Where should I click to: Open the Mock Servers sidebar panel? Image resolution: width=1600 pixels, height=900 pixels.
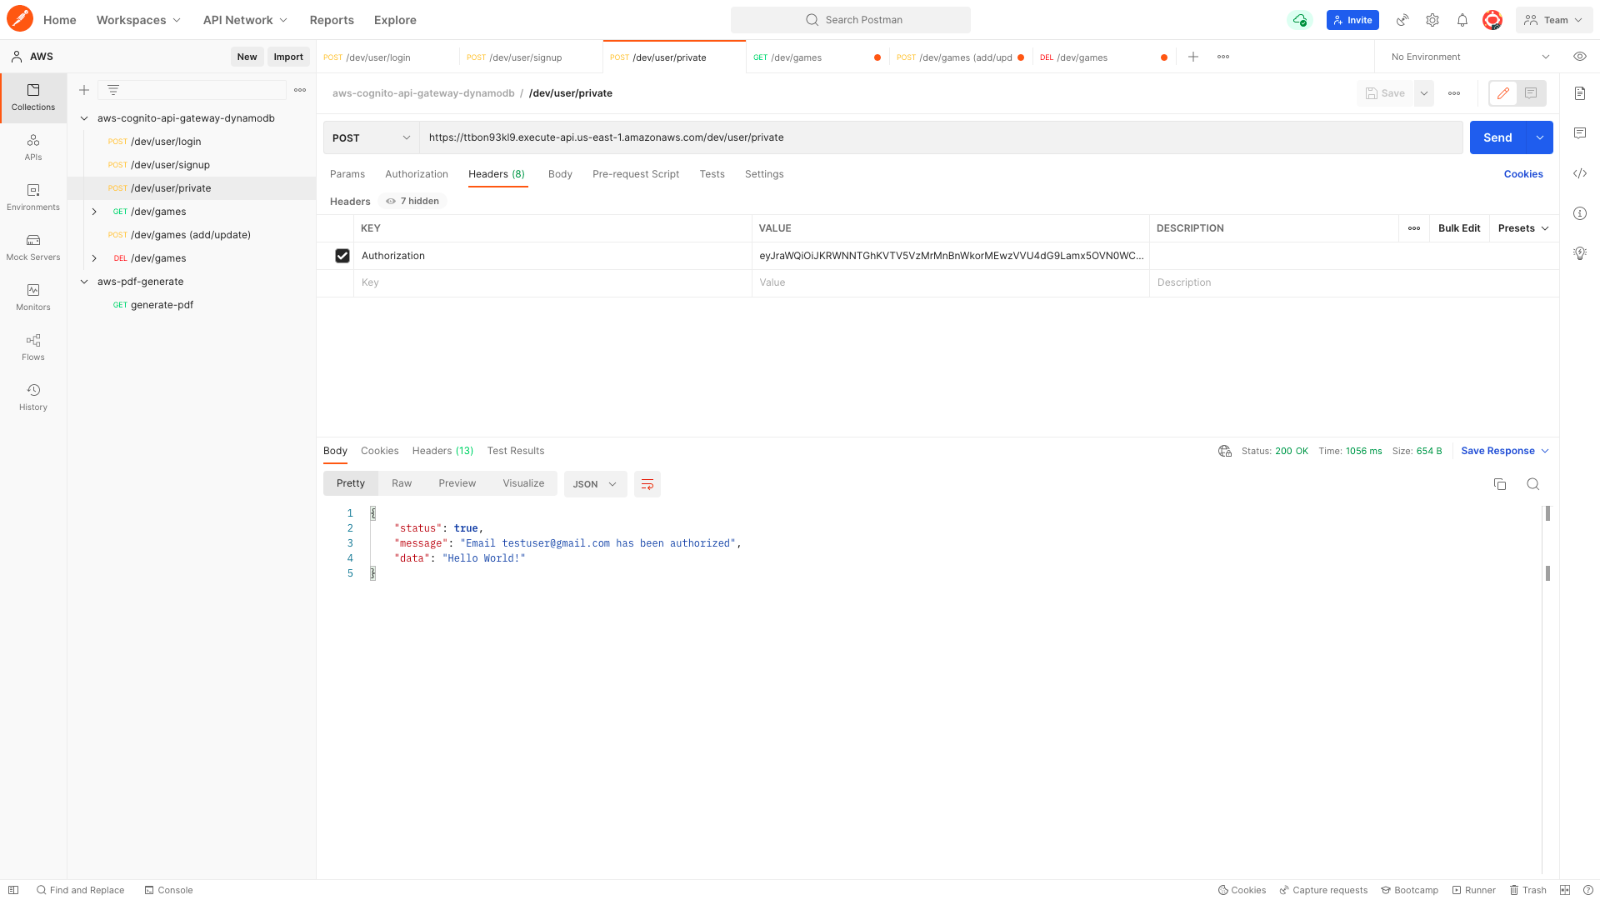[x=33, y=247]
